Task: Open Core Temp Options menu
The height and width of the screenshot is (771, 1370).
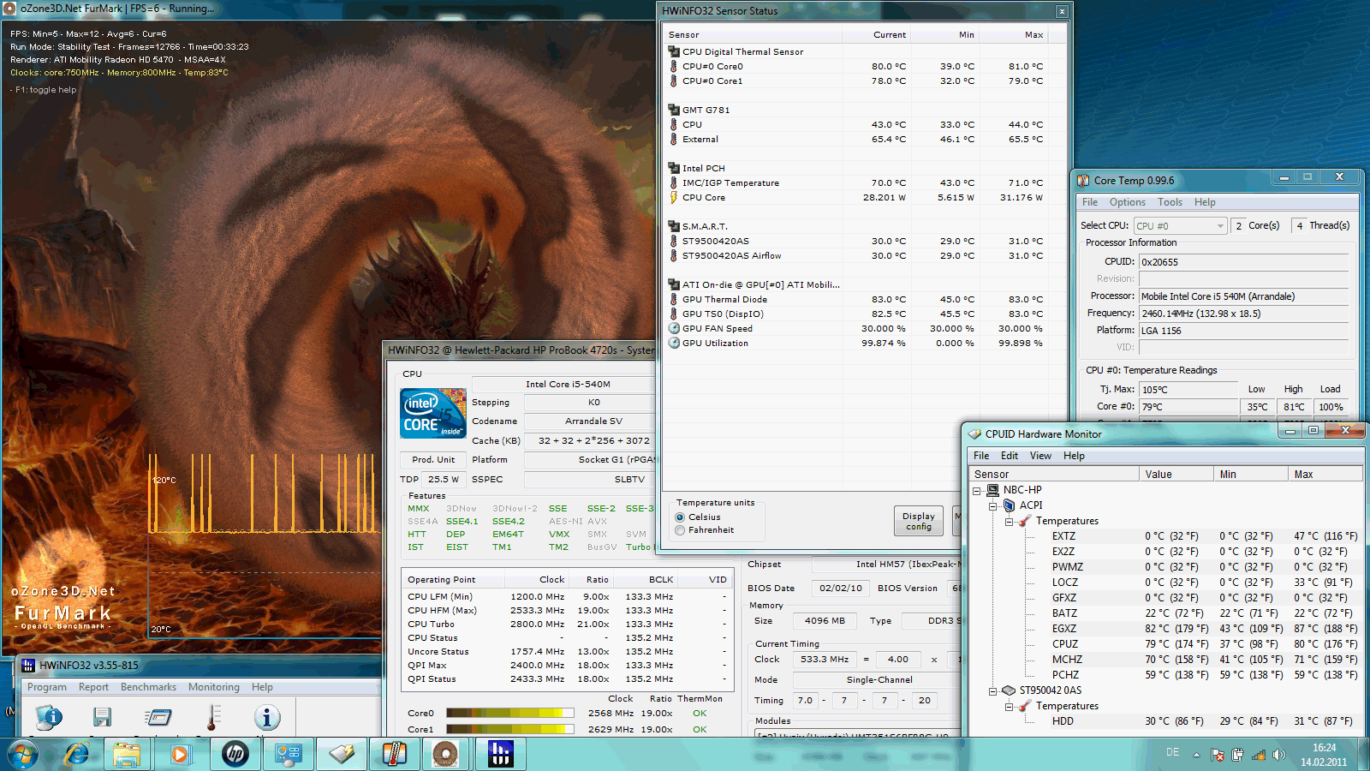Action: click(x=1127, y=202)
